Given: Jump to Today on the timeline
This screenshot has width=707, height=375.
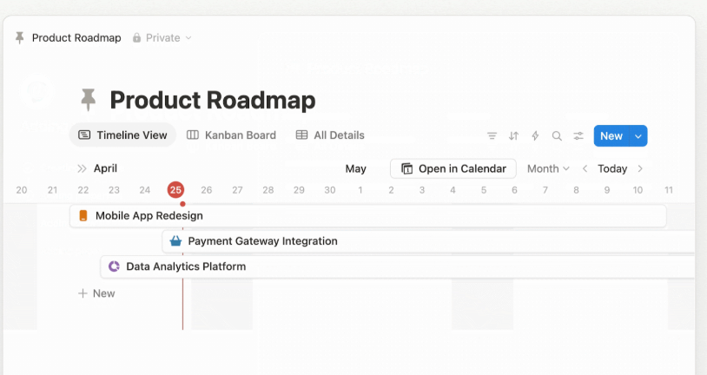Looking at the screenshot, I should click(612, 168).
